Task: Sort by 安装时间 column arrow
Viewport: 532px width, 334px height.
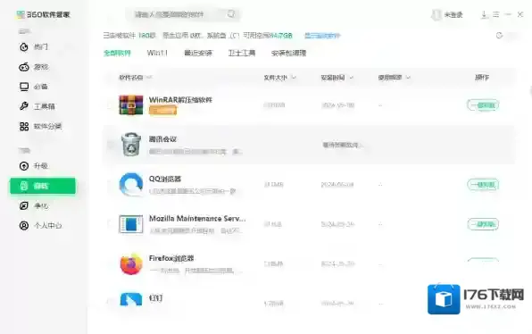Action: tap(352, 78)
